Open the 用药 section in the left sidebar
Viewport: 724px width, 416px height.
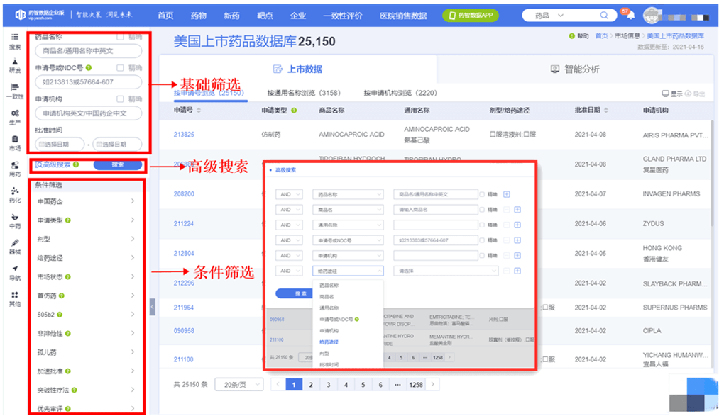click(x=15, y=169)
